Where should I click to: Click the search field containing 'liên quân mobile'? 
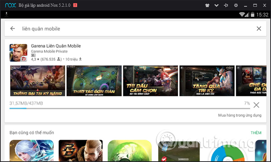coord(135,29)
